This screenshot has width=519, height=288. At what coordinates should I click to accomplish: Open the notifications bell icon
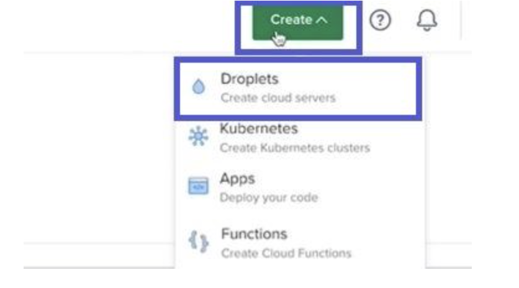coord(426,20)
